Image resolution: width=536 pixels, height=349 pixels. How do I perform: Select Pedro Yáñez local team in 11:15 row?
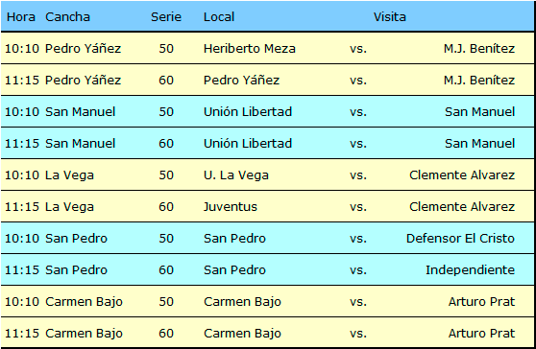click(241, 81)
